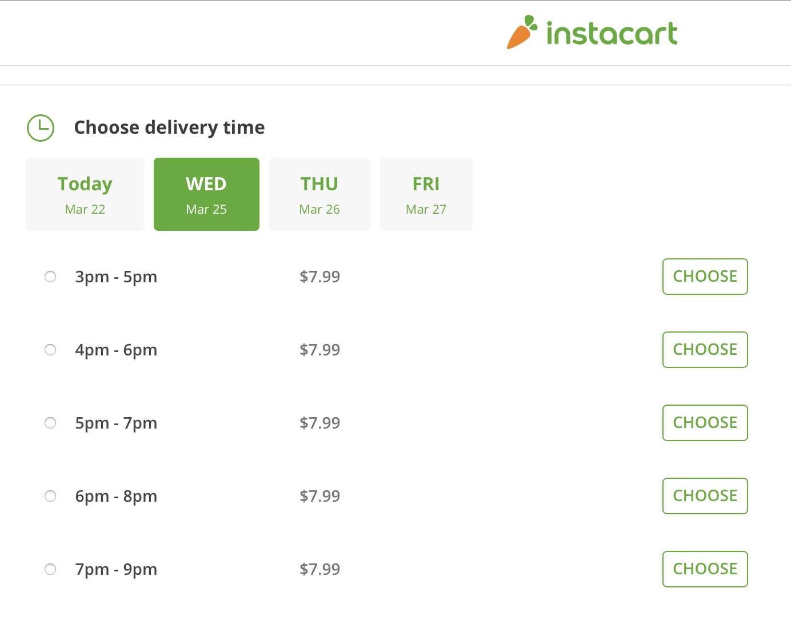Switch to the Today Mar 22 tab
Image resolution: width=791 pixels, height=632 pixels.
tap(85, 194)
